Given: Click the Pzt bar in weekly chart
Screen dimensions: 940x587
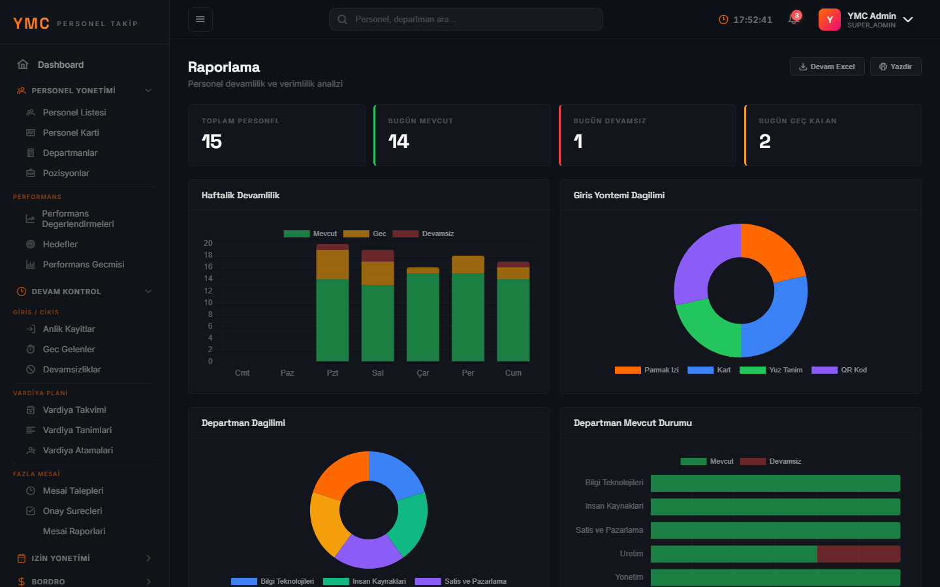Looking at the screenshot, I should click(x=332, y=303).
